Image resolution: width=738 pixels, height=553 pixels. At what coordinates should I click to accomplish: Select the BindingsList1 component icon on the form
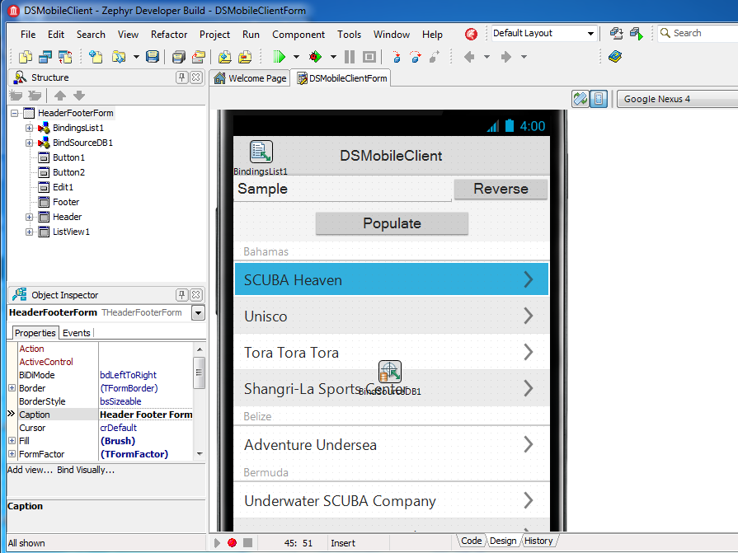click(261, 152)
